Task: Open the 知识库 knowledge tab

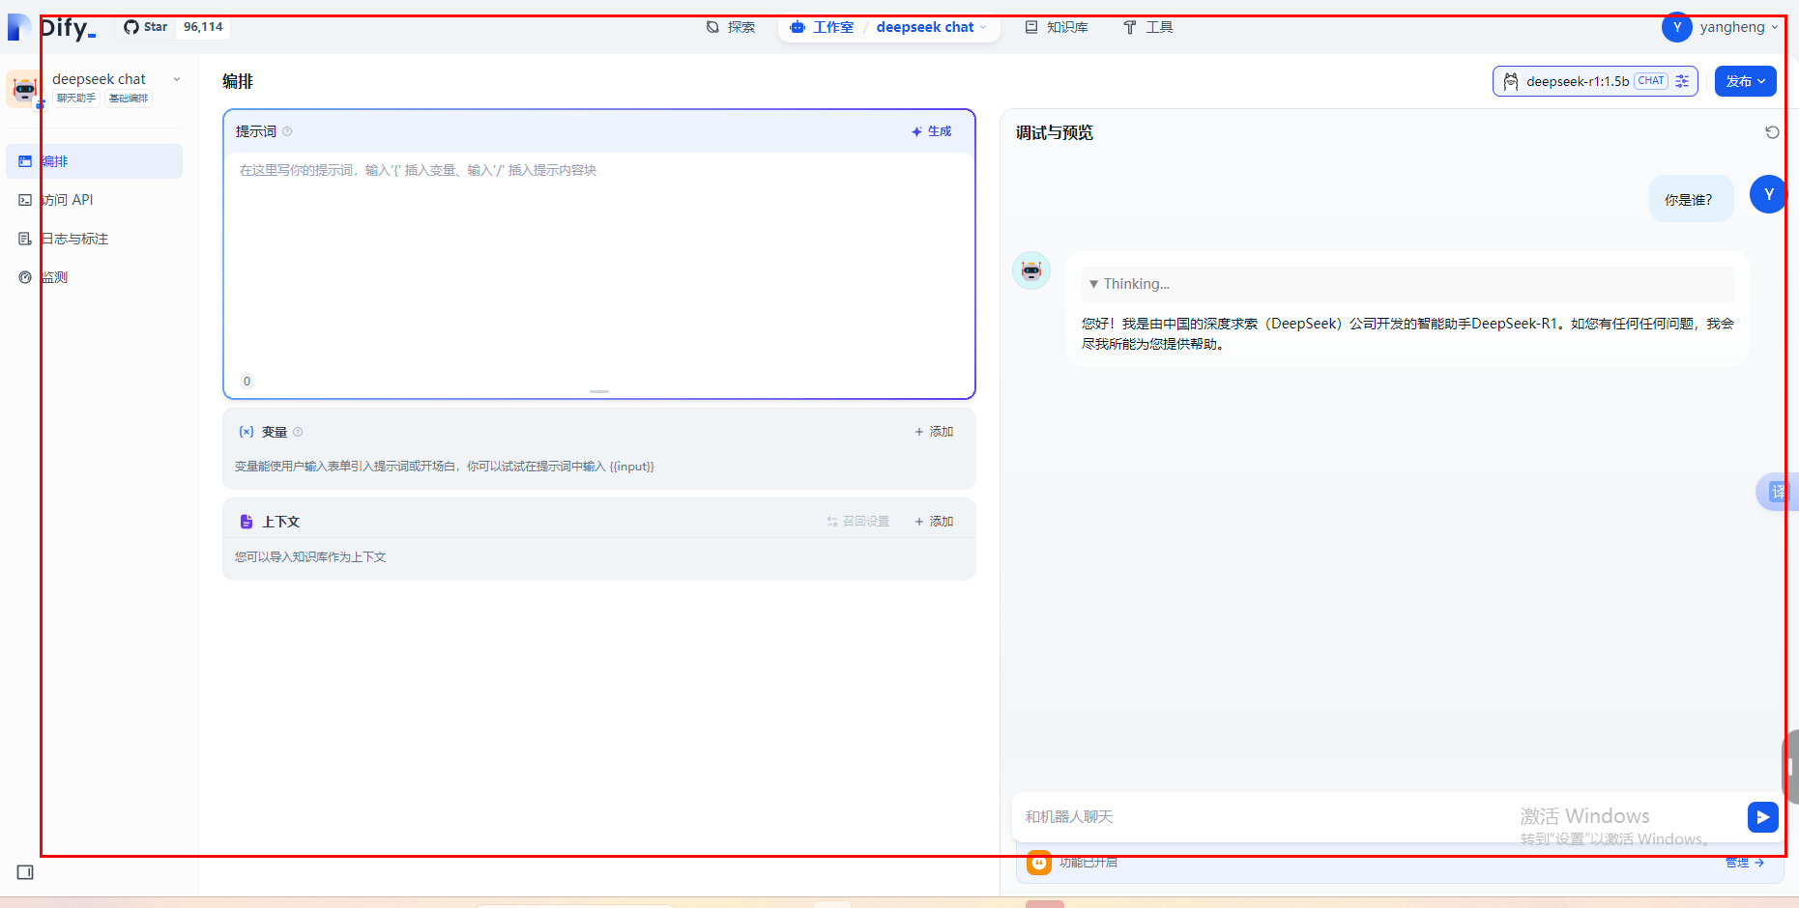Action: [1057, 27]
